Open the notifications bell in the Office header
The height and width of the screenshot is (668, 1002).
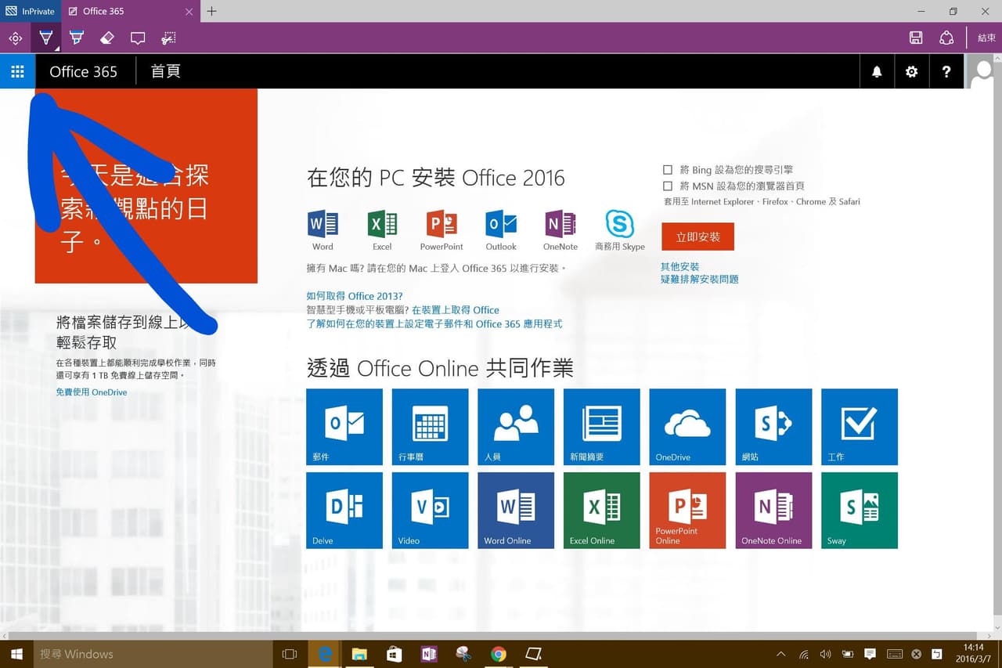tap(877, 72)
